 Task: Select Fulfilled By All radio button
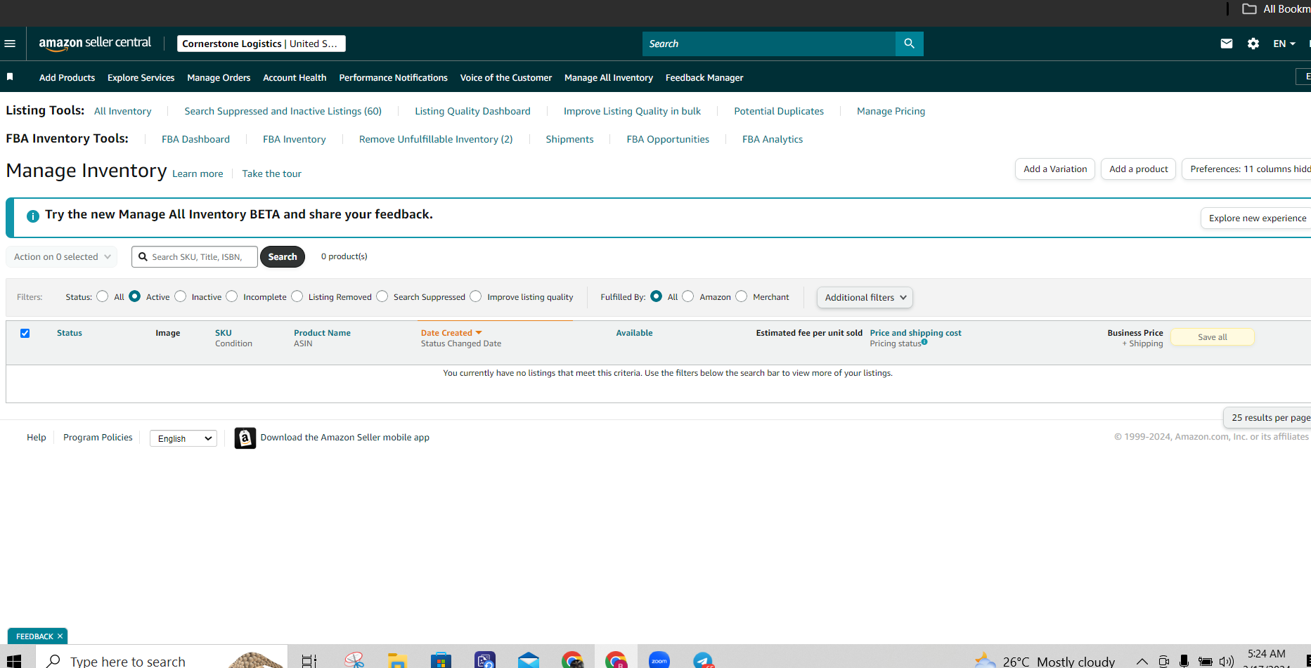pyautogui.click(x=657, y=296)
